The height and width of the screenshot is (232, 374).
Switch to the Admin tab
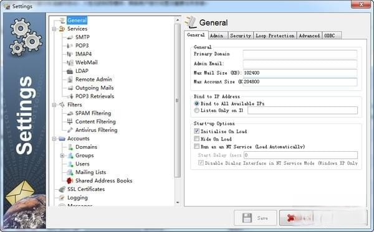click(x=218, y=35)
